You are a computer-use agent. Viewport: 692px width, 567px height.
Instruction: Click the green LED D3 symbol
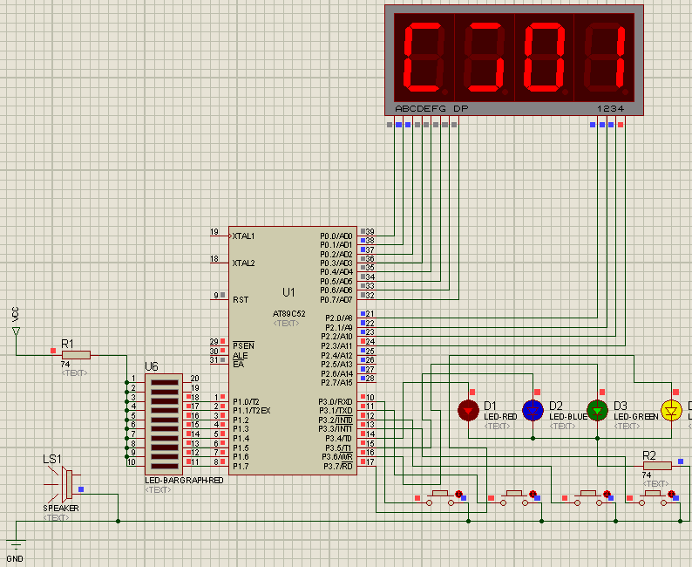[597, 411]
